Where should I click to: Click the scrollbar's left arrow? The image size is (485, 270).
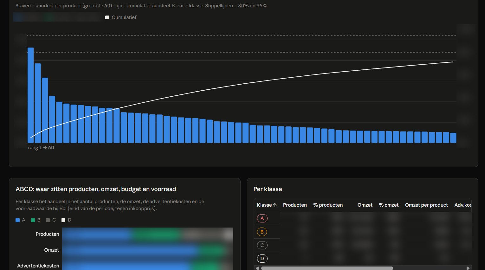[257, 268]
